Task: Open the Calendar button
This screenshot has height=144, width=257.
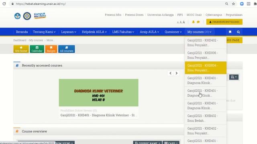Action: [x=37, y=49]
